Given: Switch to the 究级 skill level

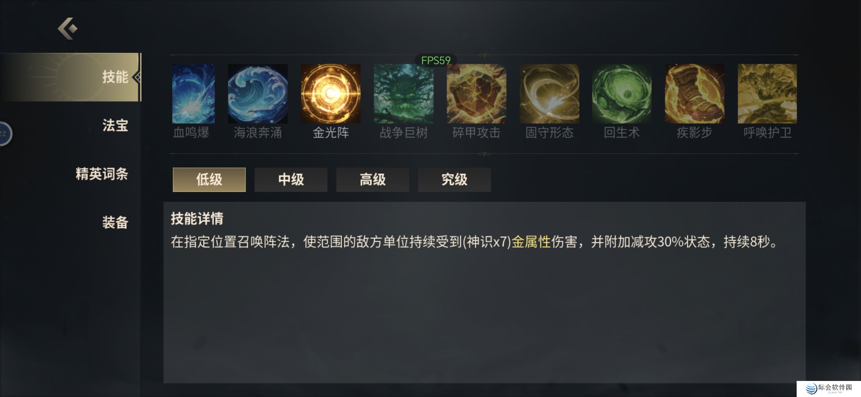Looking at the screenshot, I should pos(454,180).
